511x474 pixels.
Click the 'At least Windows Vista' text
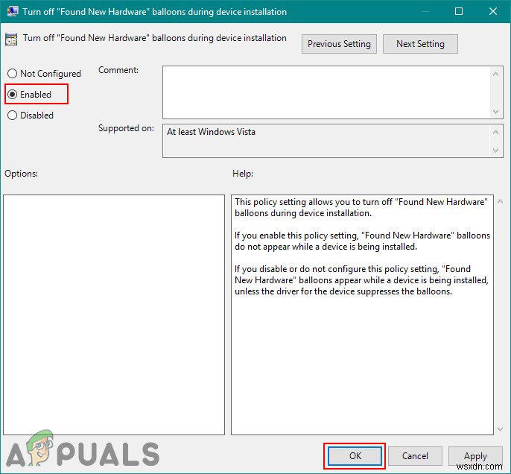point(211,132)
